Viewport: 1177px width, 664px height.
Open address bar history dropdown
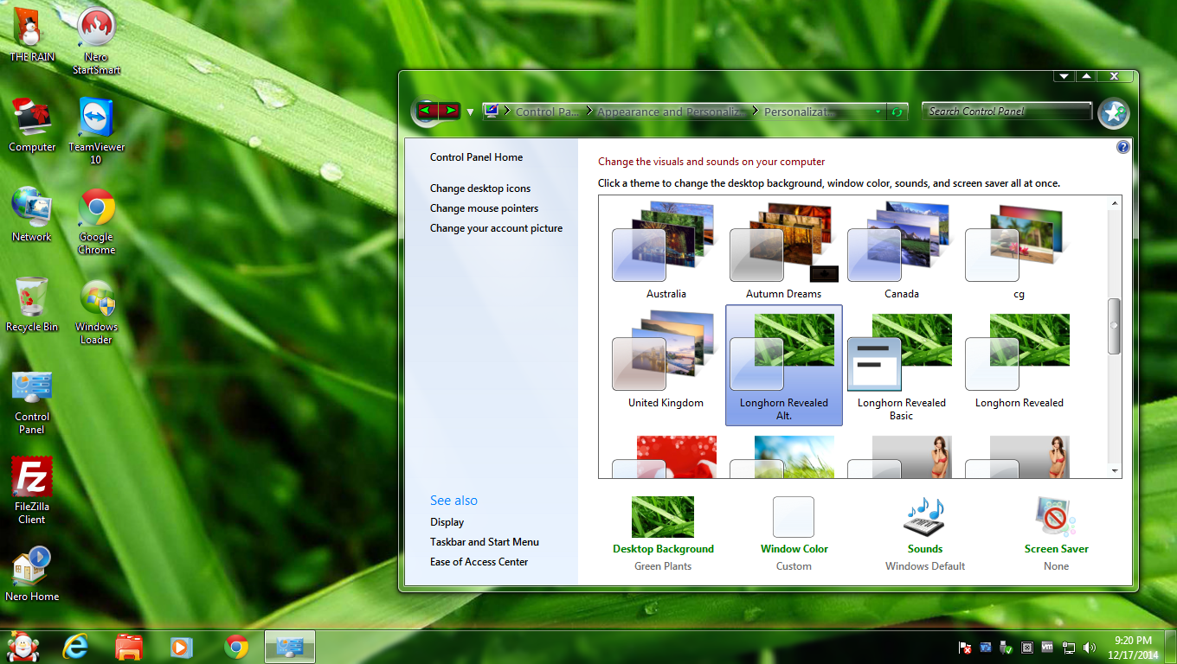point(878,112)
